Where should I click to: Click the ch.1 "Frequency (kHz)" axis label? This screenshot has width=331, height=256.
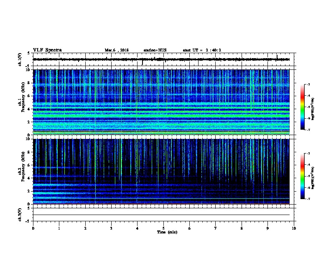pos(23,97)
